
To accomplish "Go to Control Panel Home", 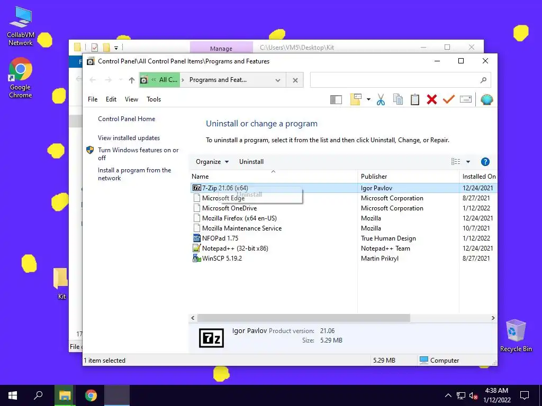I will click(127, 119).
